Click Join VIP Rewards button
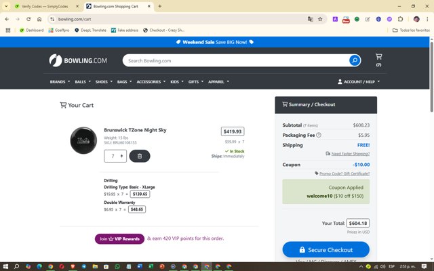The height and width of the screenshot is (271, 434). (119, 238)
